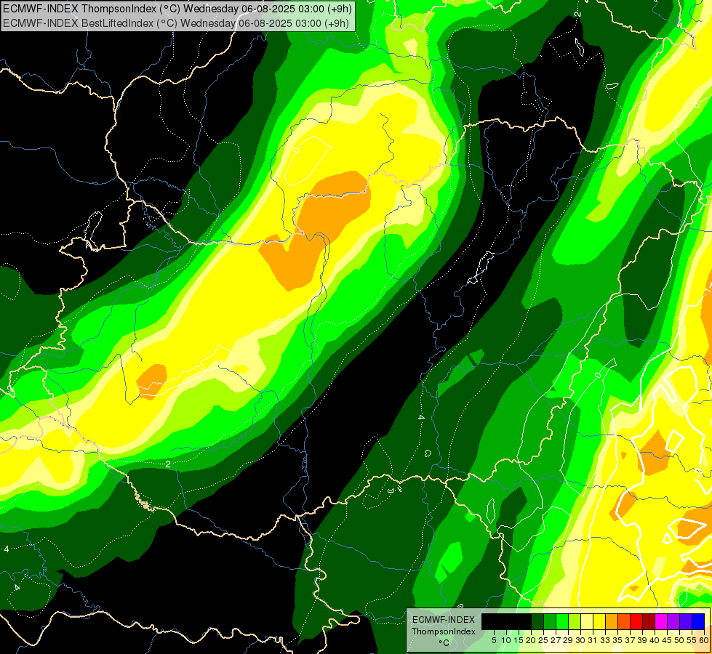Select the dark red 39–40 legend swatch

(x=649, y=621)
